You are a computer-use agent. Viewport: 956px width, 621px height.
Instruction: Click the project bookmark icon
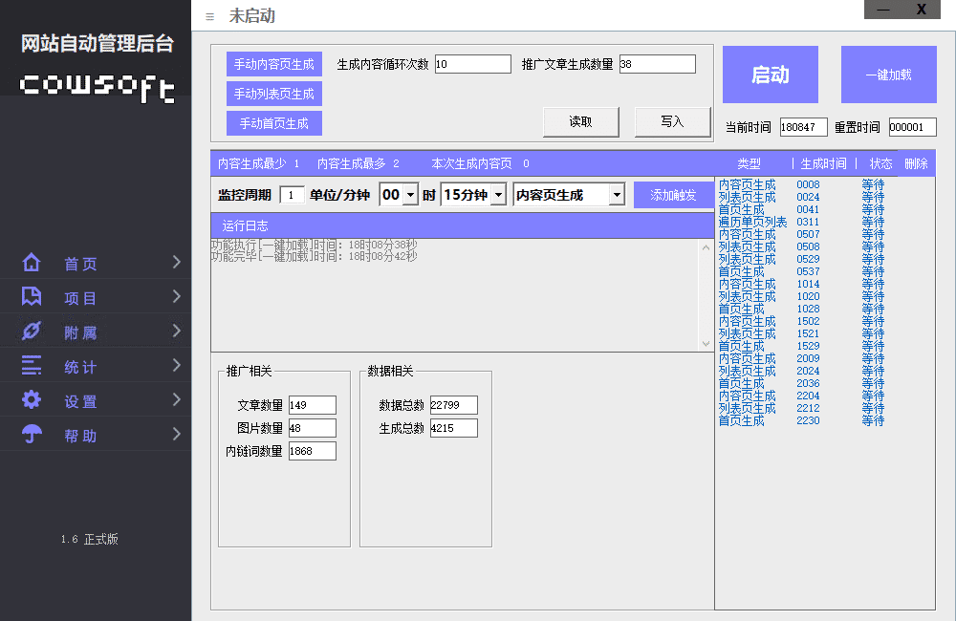pos(32,297)
